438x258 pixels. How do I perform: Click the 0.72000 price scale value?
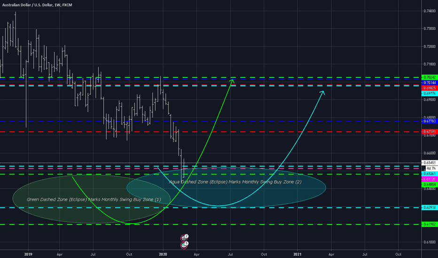coord(430,46)
